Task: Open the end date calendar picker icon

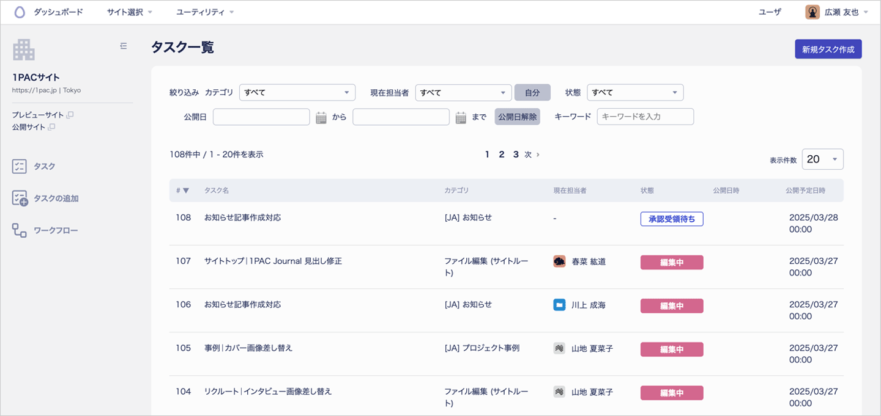Action: pyautogui.click(x=461, y=117)
